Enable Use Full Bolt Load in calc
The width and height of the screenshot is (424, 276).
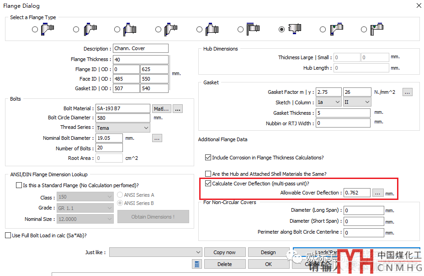click(8, 235)
